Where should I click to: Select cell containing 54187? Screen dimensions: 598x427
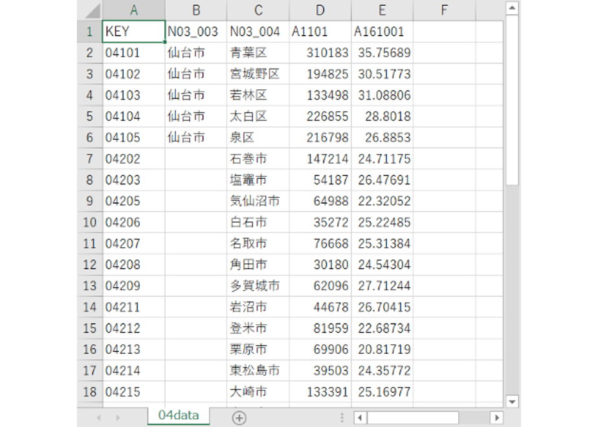click(x=320, y=180)
